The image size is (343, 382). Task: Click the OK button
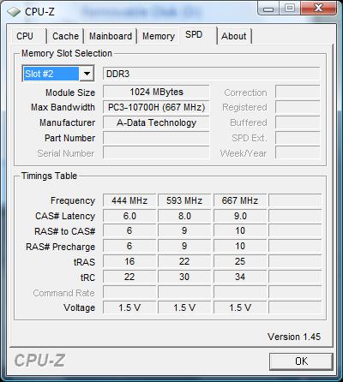[x=301, y=361]
